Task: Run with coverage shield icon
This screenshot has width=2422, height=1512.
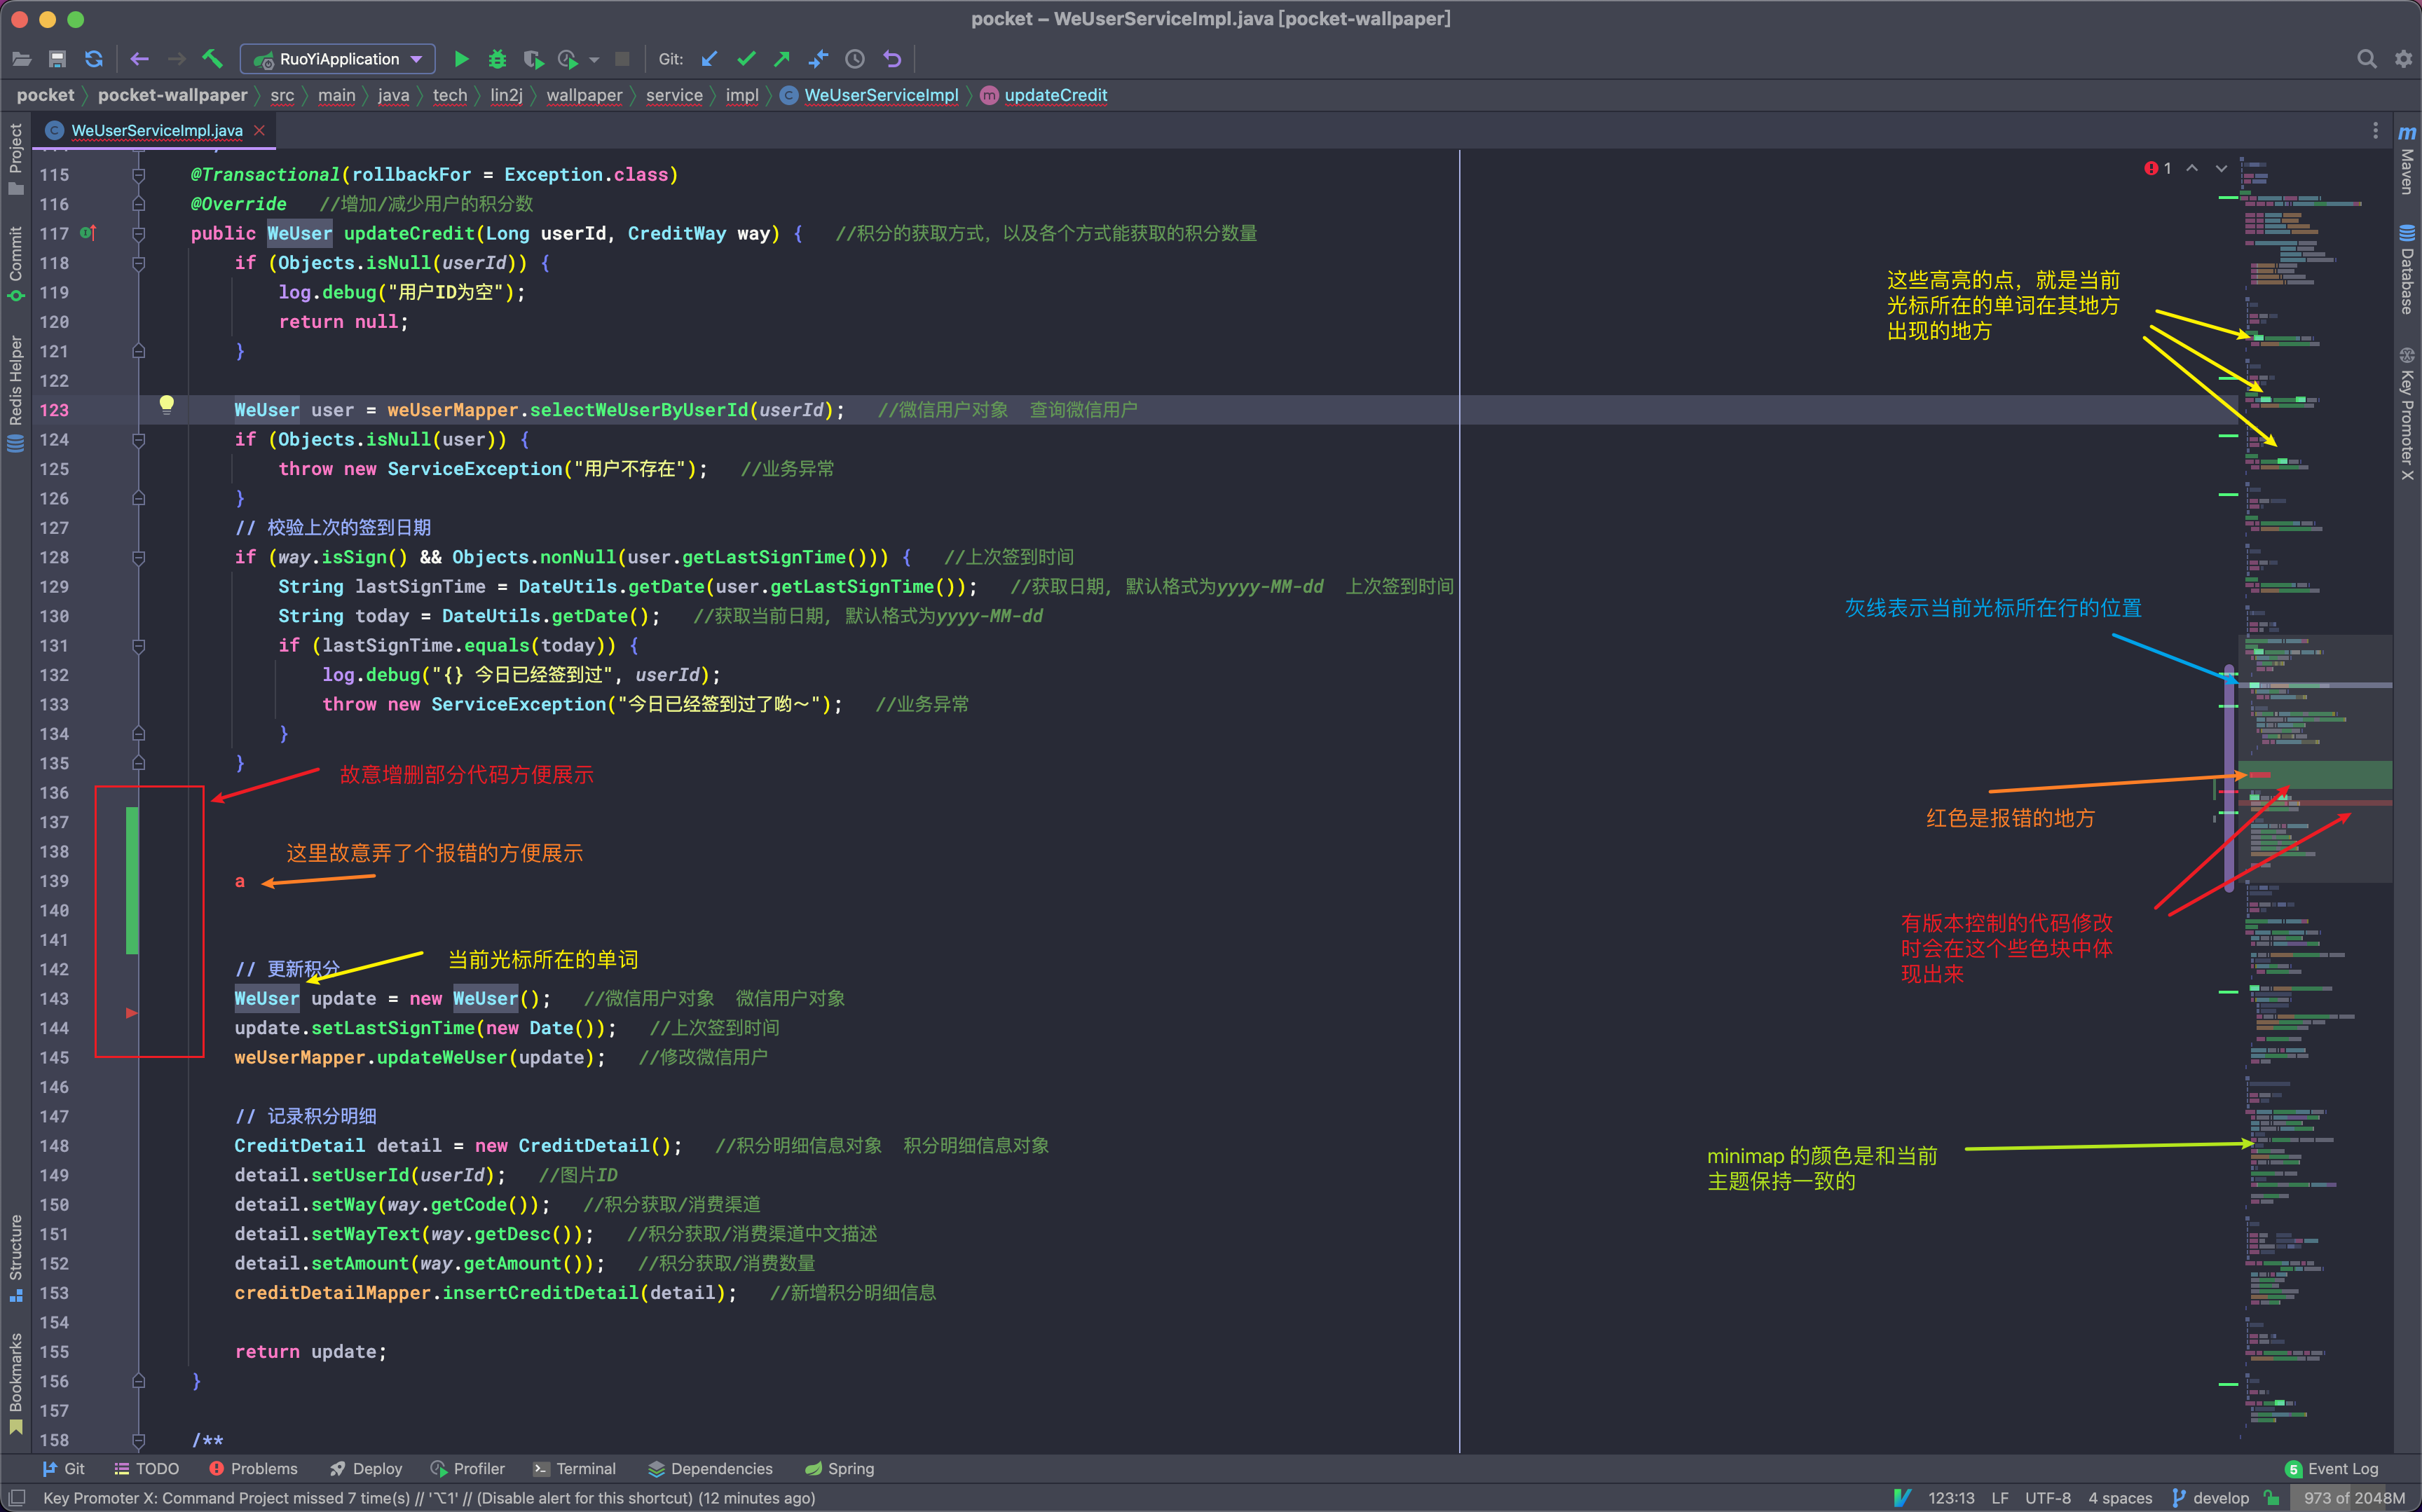Action: 534,59
